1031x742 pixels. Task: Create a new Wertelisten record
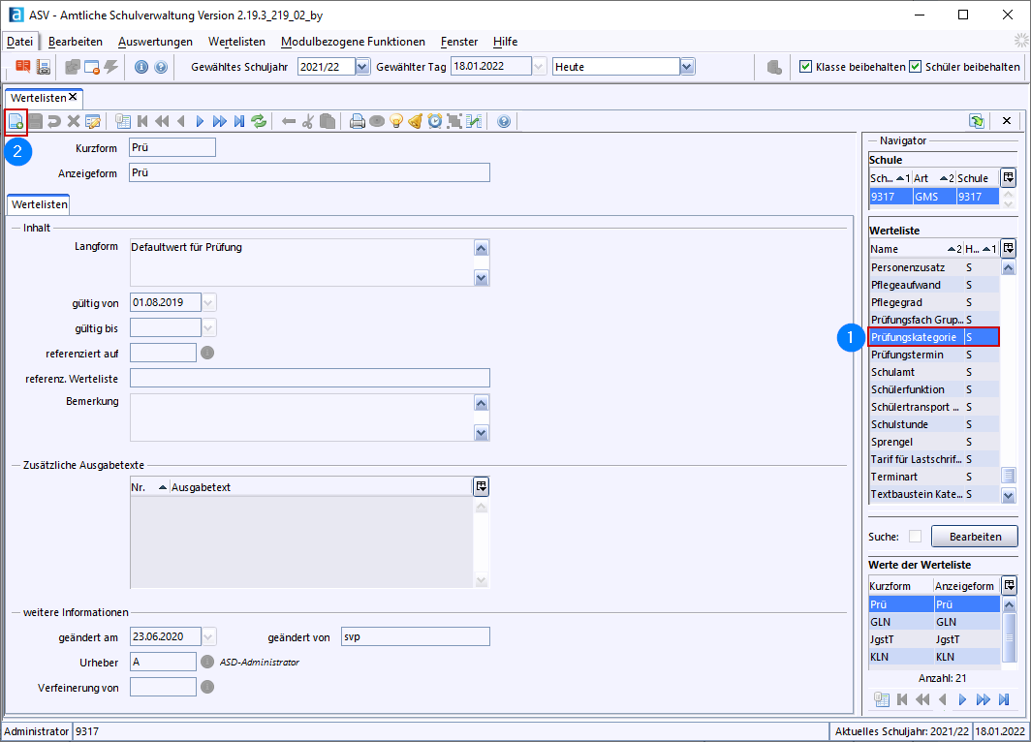[16, 122]
